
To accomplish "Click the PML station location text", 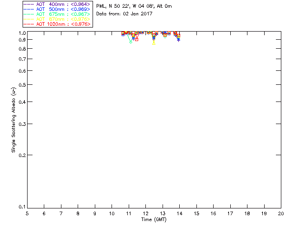I will coord(134,6).
